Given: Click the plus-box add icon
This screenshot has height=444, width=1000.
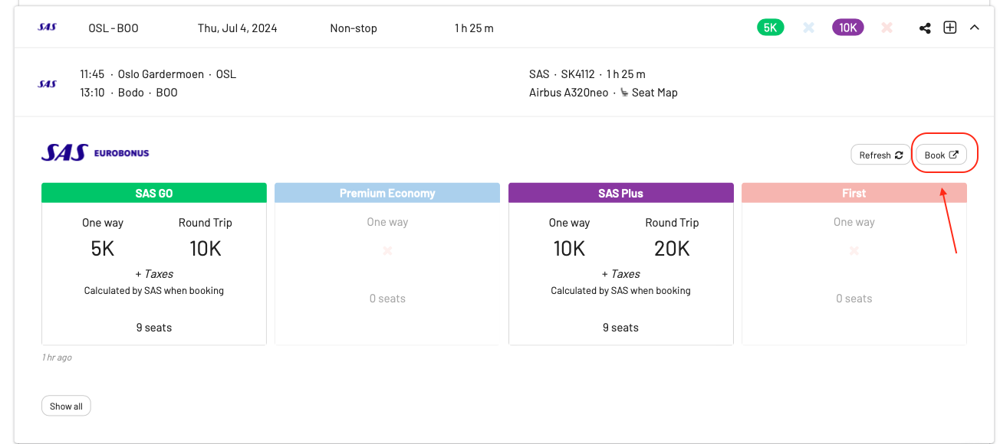Looking at the screenshot, I should click(949, 28).
